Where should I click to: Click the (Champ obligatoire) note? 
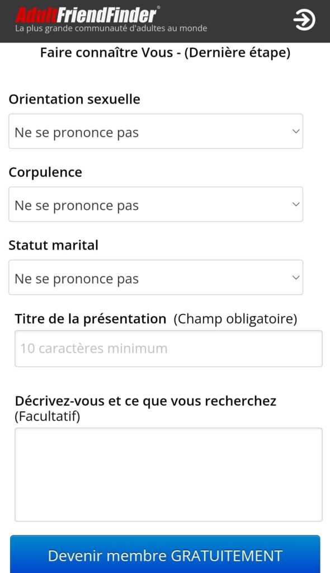coord(235,319)
